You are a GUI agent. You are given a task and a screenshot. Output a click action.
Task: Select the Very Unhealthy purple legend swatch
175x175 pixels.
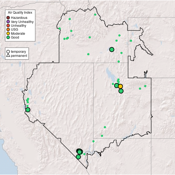pyautogui.click(x=8, y=22)
